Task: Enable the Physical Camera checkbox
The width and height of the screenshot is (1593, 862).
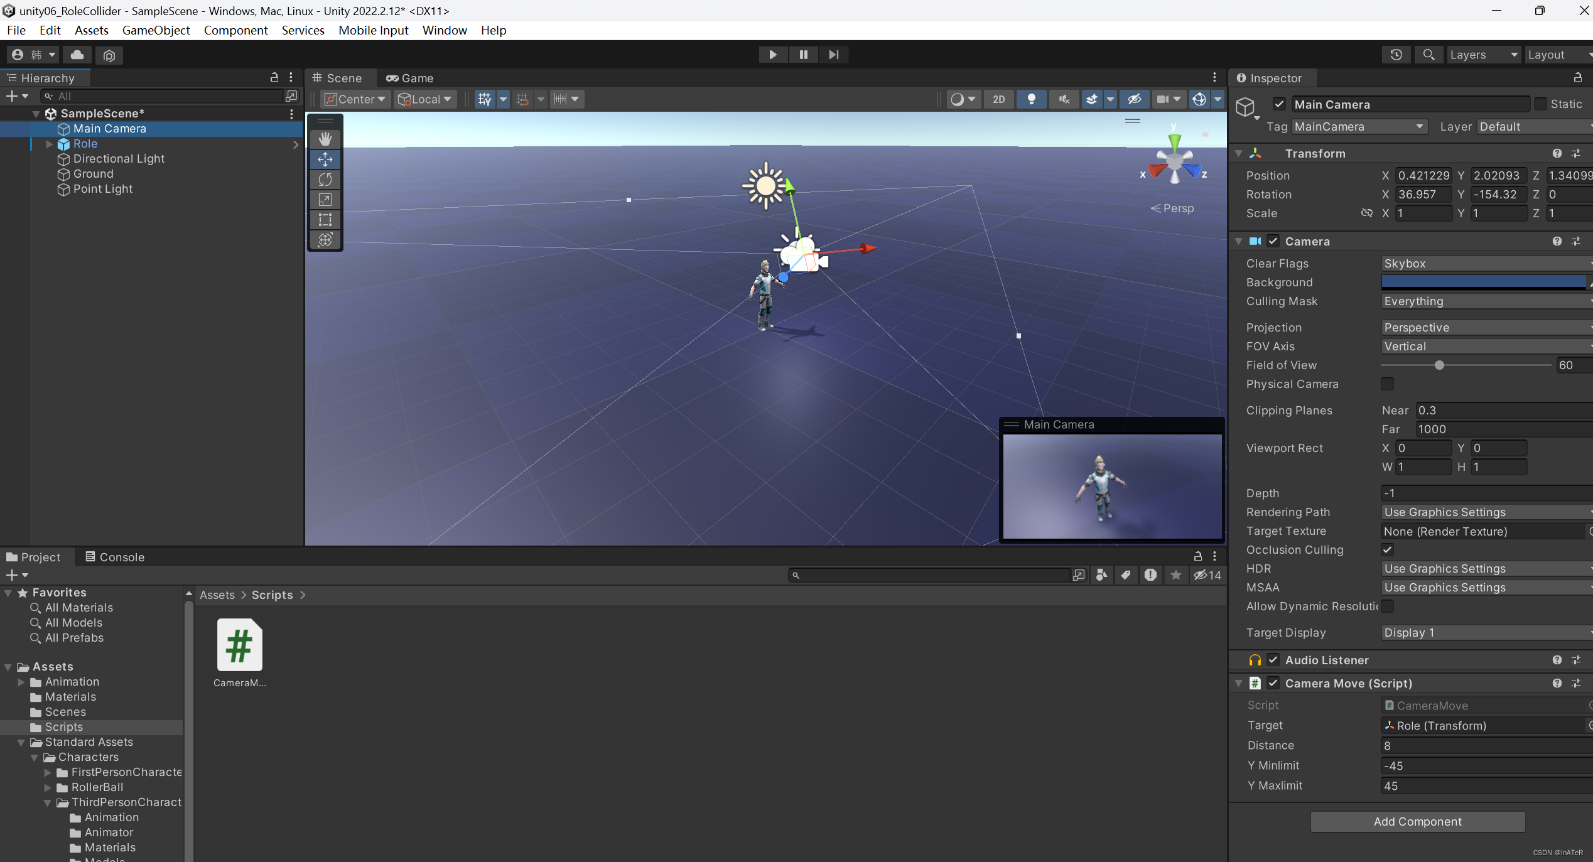Action: click(x=1388, y=384)
